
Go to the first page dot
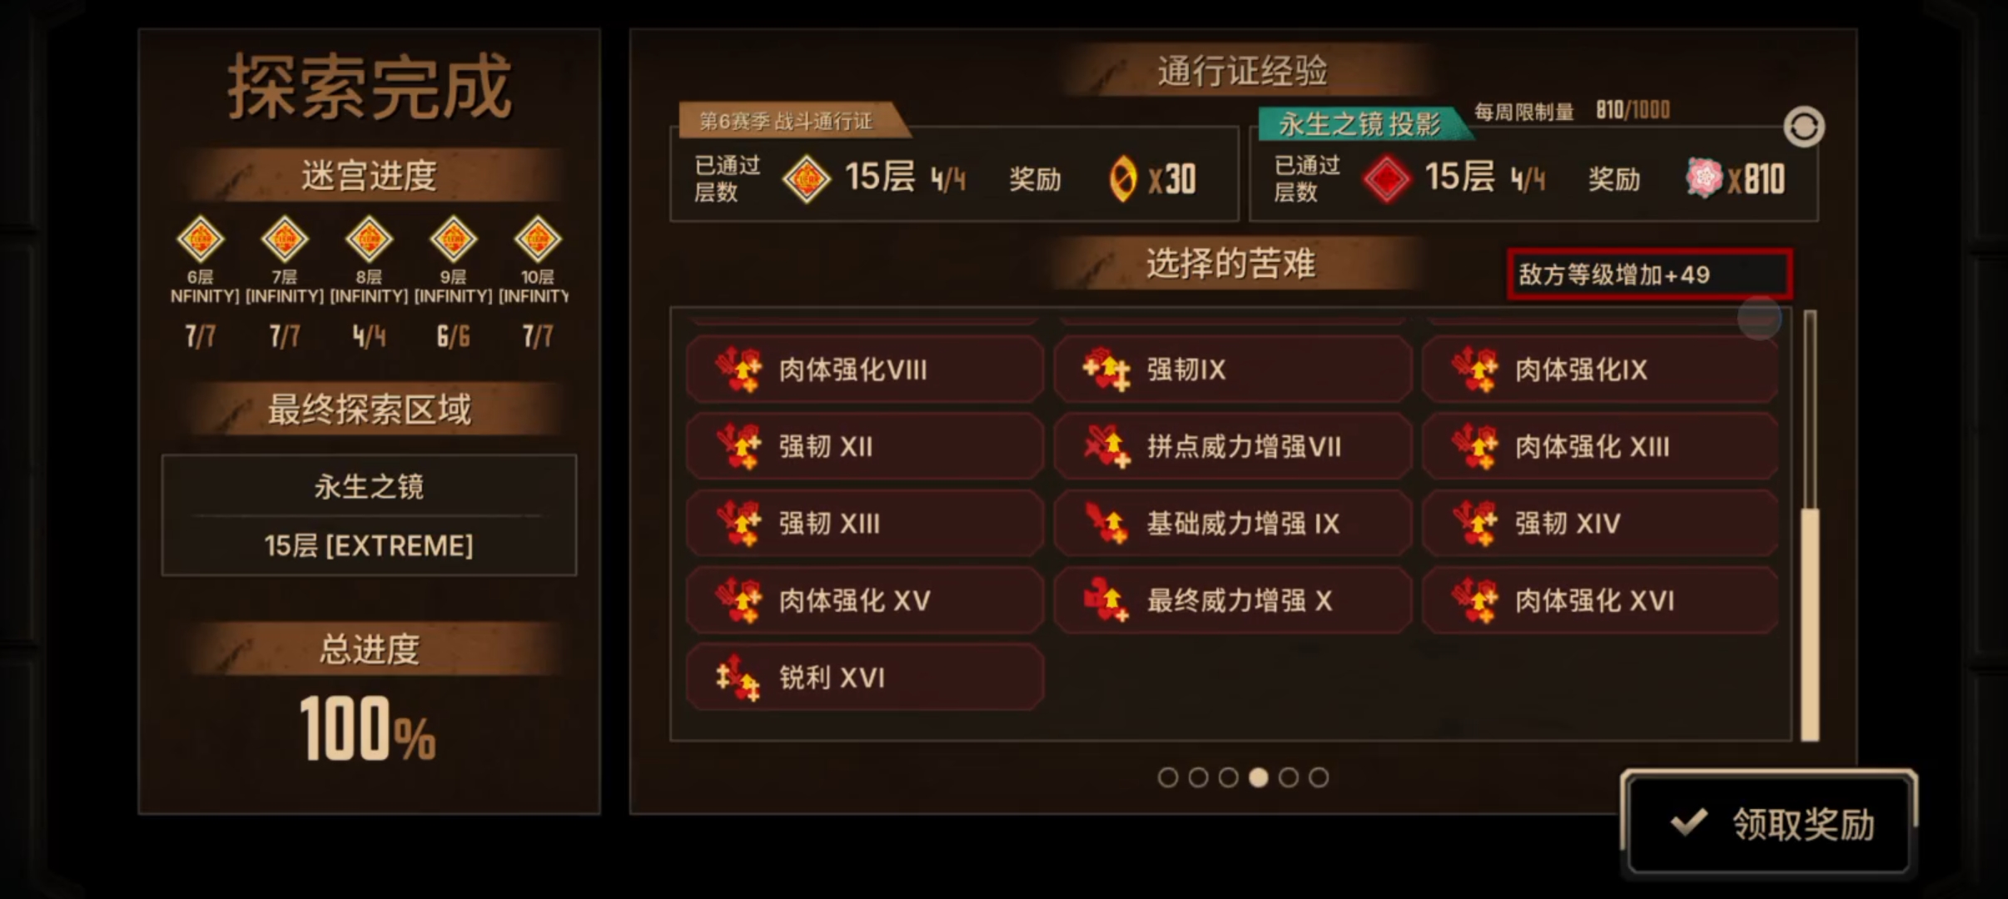coord(1168,777)
